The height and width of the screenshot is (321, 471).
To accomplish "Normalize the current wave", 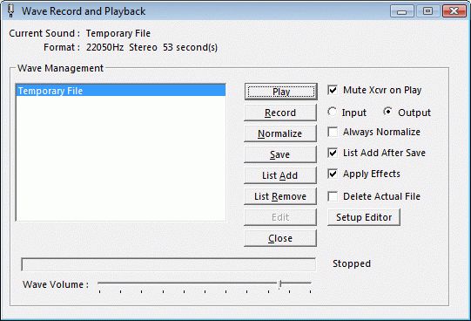I will point(280,133).
